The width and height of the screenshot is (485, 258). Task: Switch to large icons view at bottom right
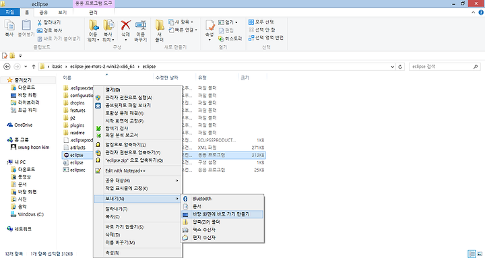click(479, 254)
